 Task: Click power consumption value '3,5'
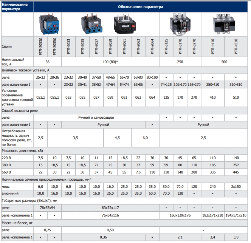(75, 138)
